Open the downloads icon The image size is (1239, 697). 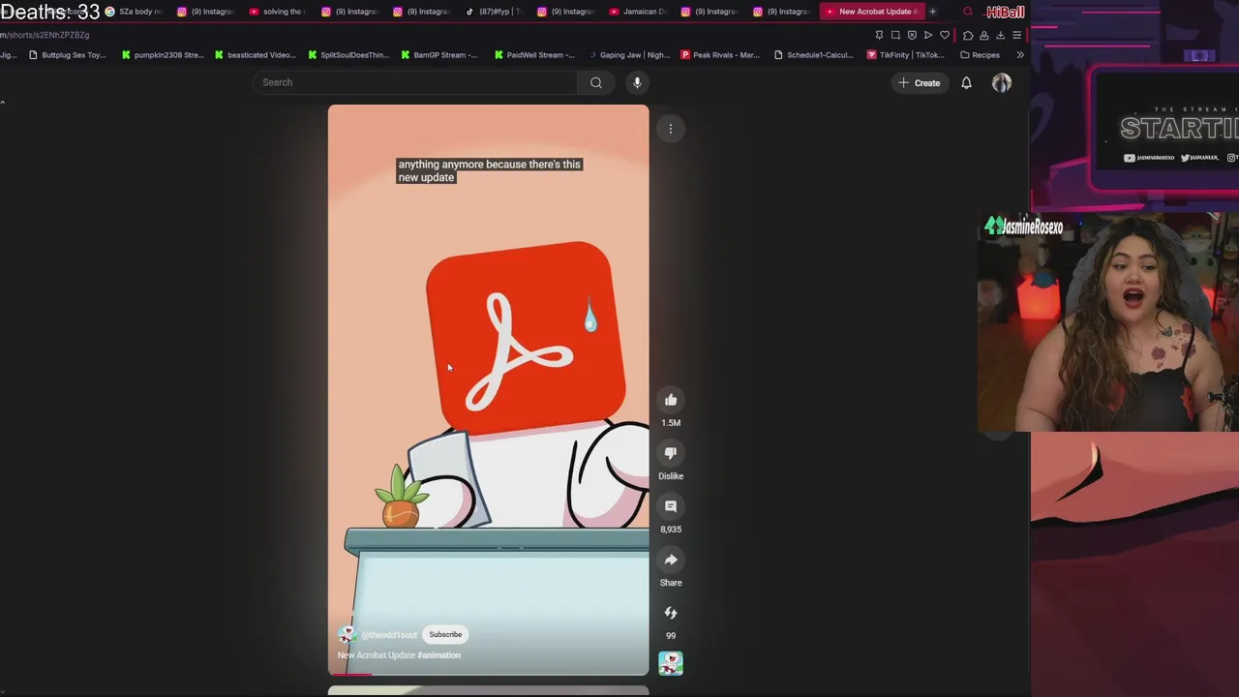[1001, 35]
